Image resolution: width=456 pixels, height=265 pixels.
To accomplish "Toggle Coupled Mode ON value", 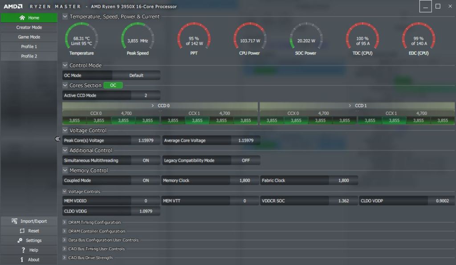I will [x=146, y=180].
